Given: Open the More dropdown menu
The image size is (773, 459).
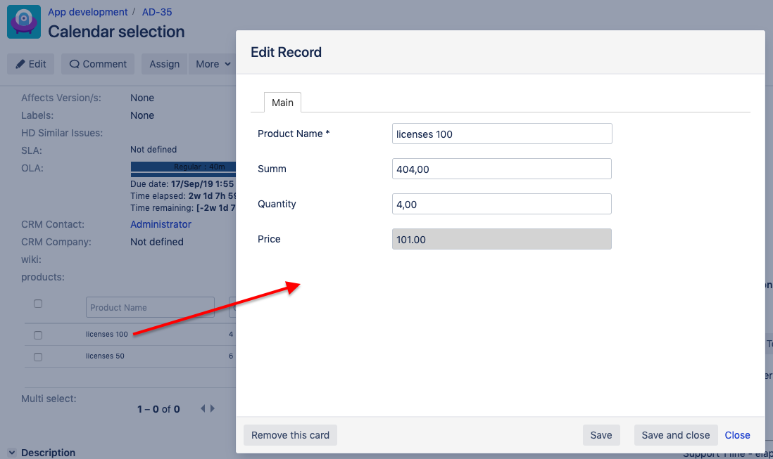Looking at the screenshot, I should (213, 64).
